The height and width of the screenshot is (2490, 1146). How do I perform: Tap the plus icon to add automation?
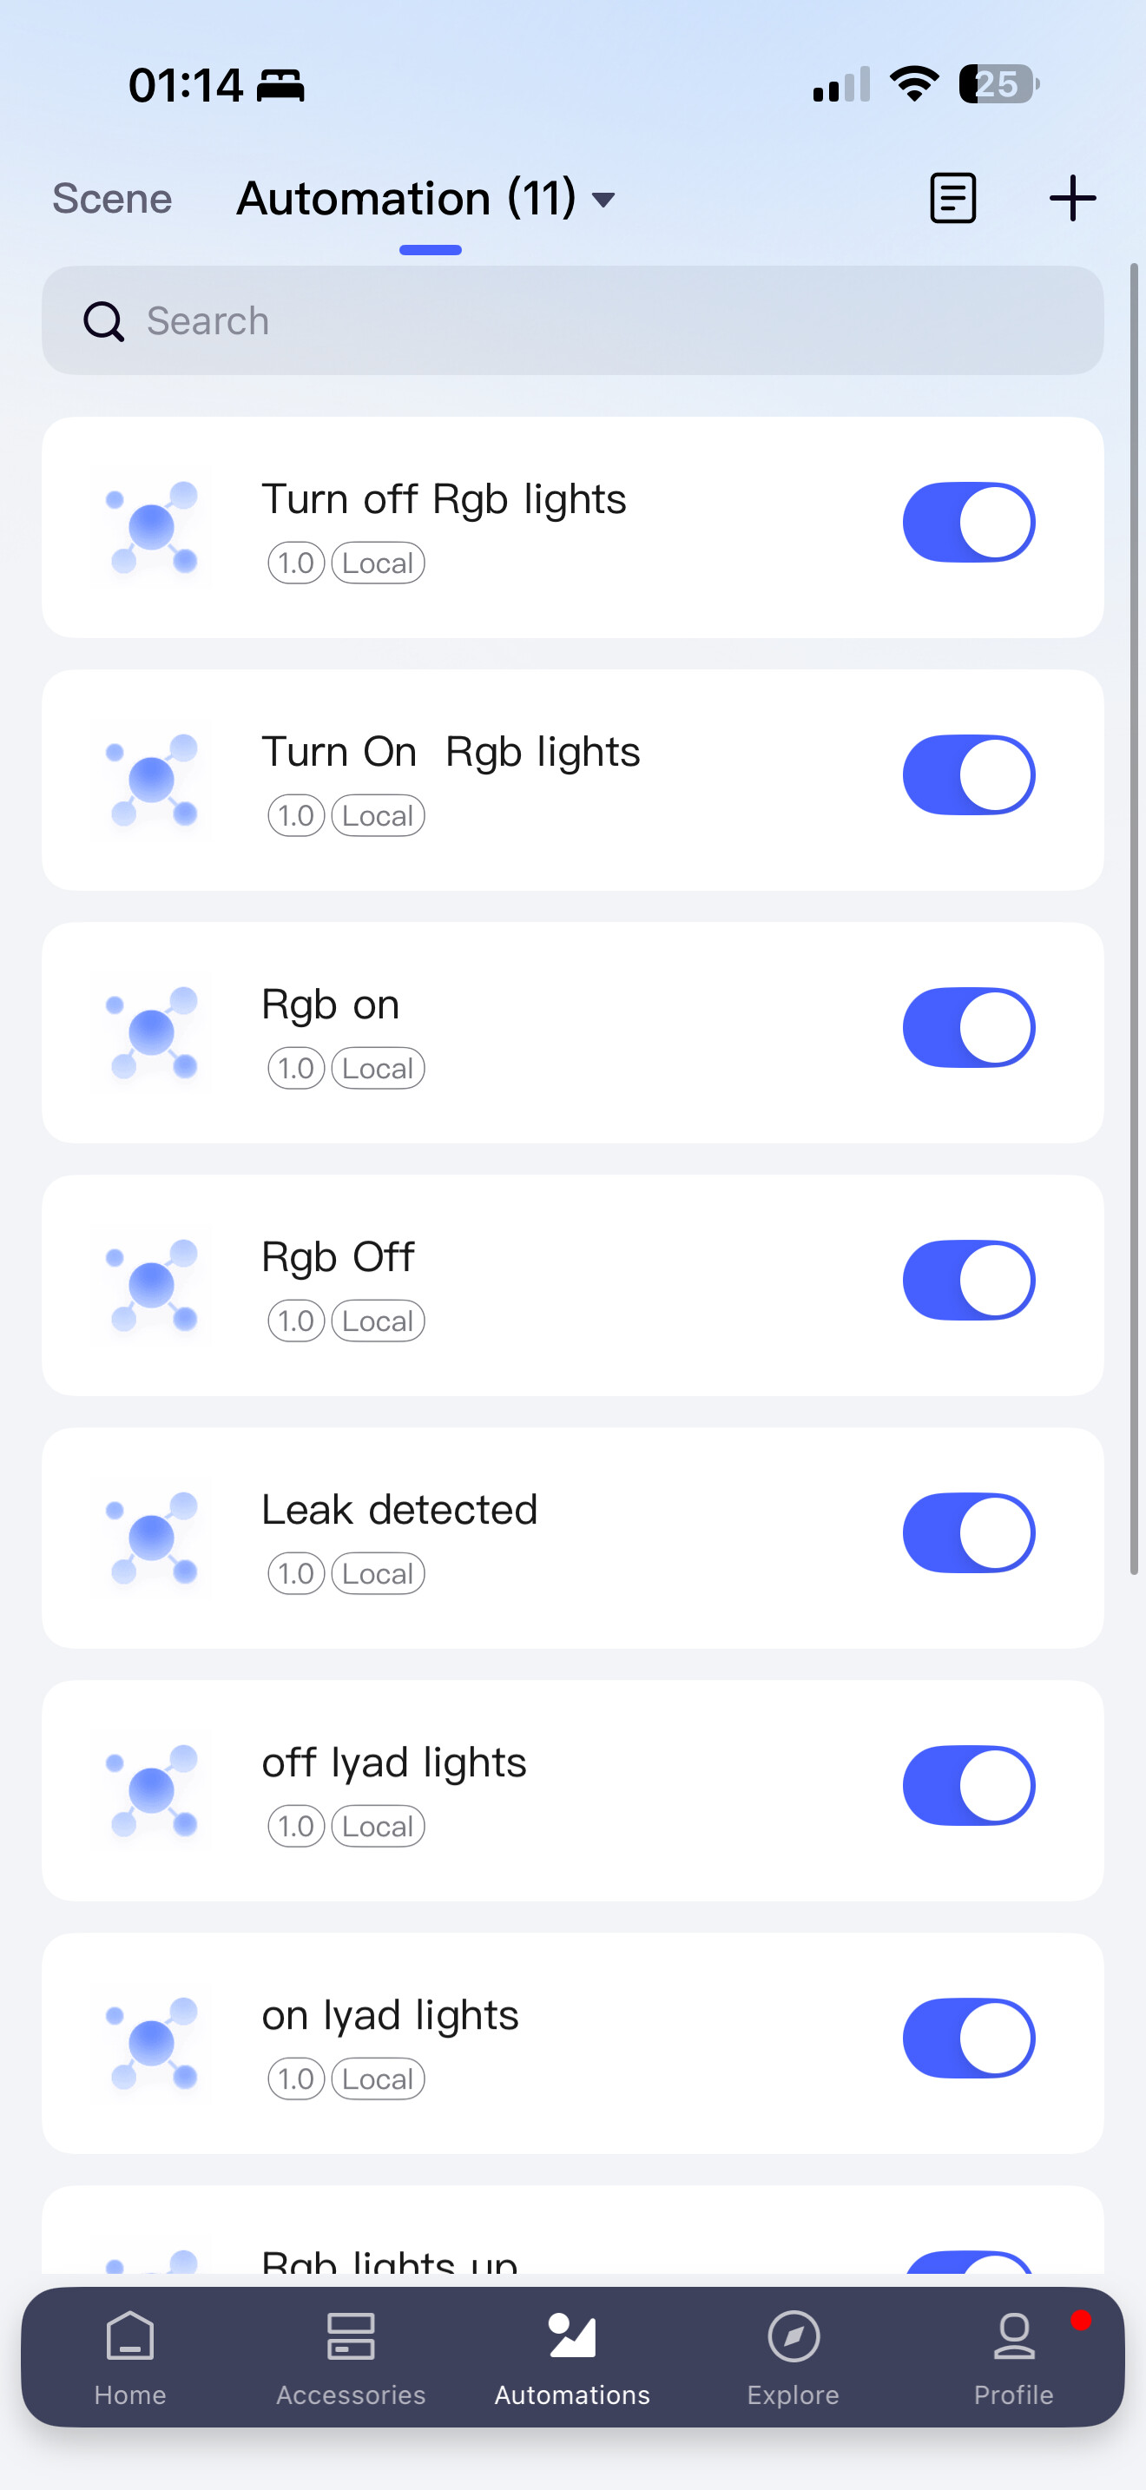[x=1071, y=199]
